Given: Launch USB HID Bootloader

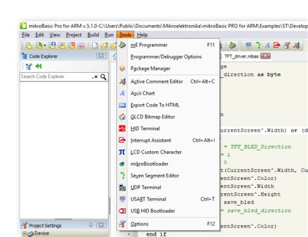Looking at the screenshot, I should [168, 211].
